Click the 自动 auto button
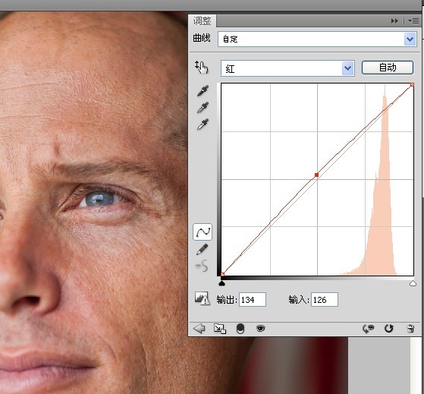Screen dimensions: 424x394 point(388,68)
